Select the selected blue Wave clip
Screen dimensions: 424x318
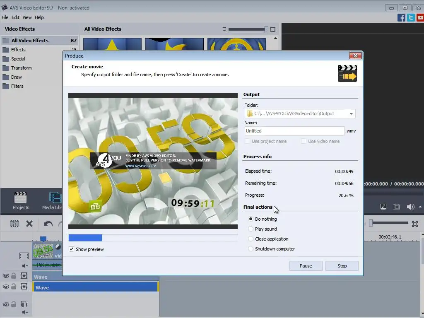95,287
